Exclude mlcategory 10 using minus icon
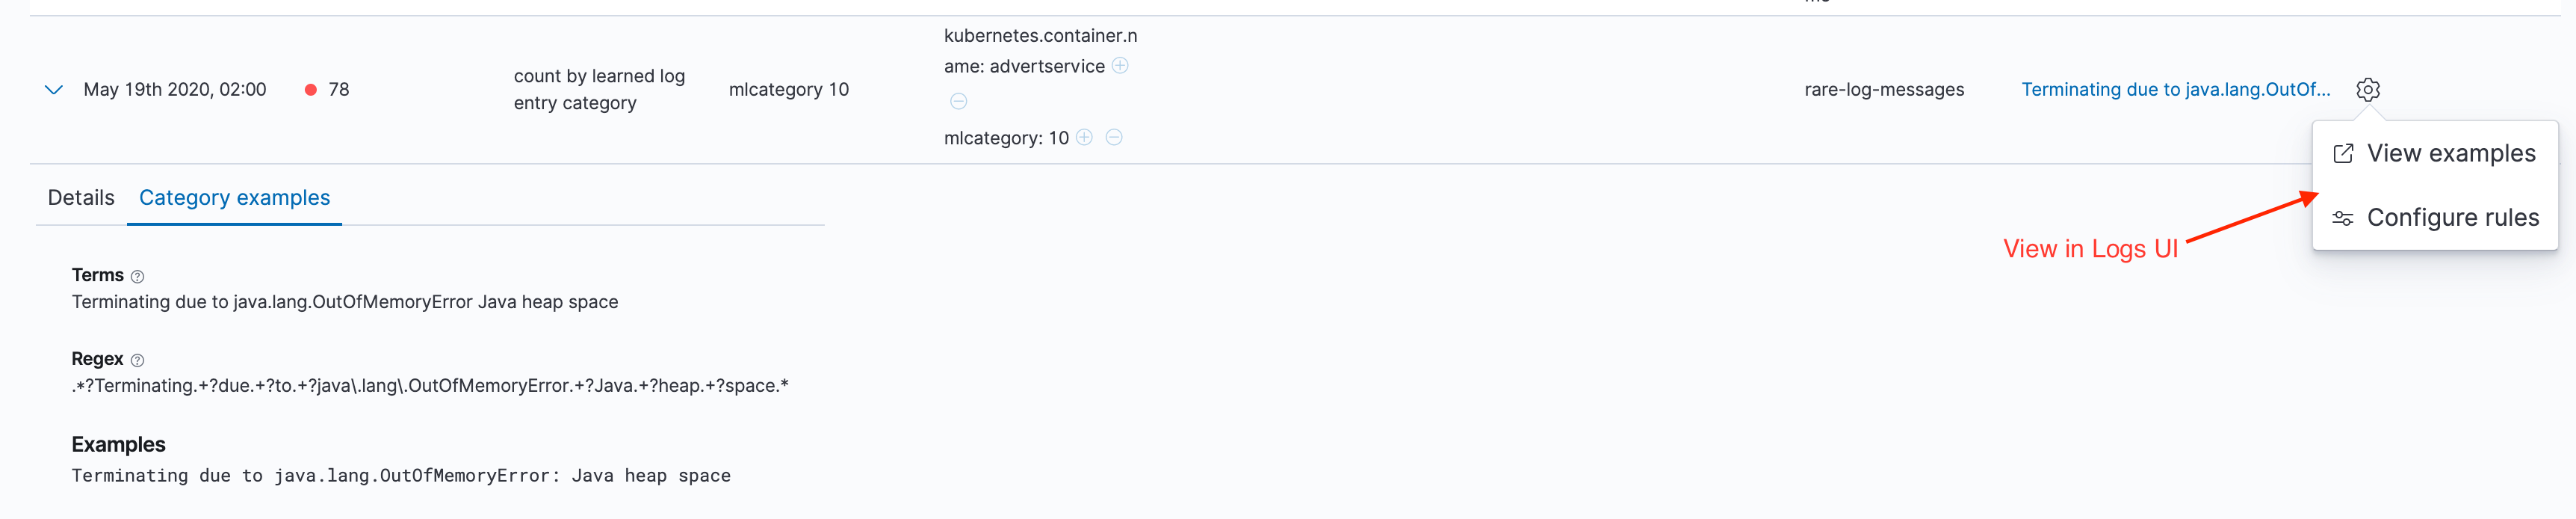The height and width of the screenshot is (519, 2576). (1115, 138)
